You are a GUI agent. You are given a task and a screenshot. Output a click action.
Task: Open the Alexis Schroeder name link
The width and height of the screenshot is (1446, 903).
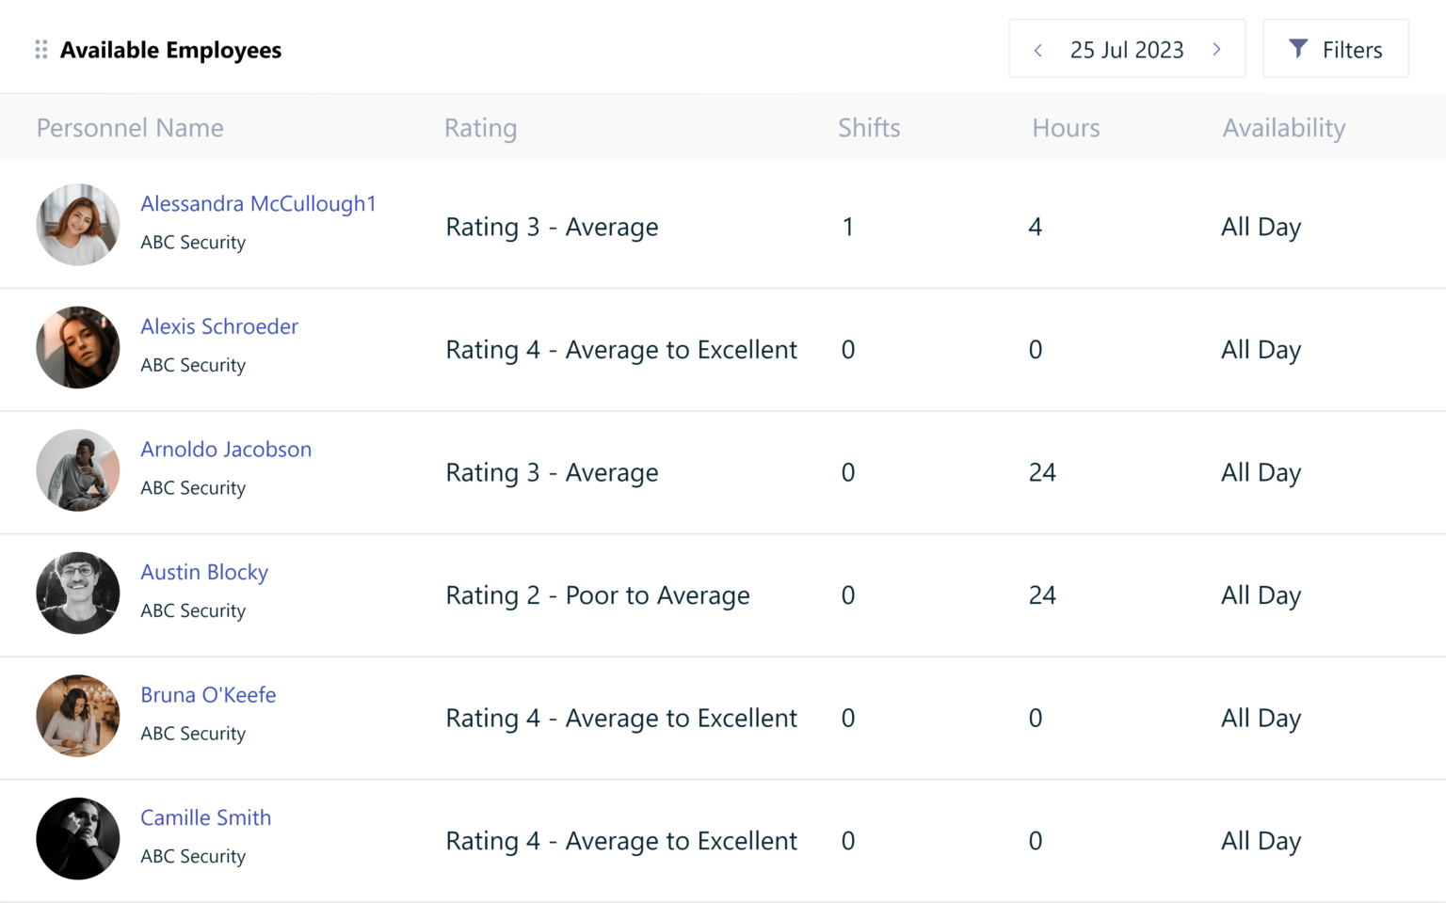pos(219,326)
